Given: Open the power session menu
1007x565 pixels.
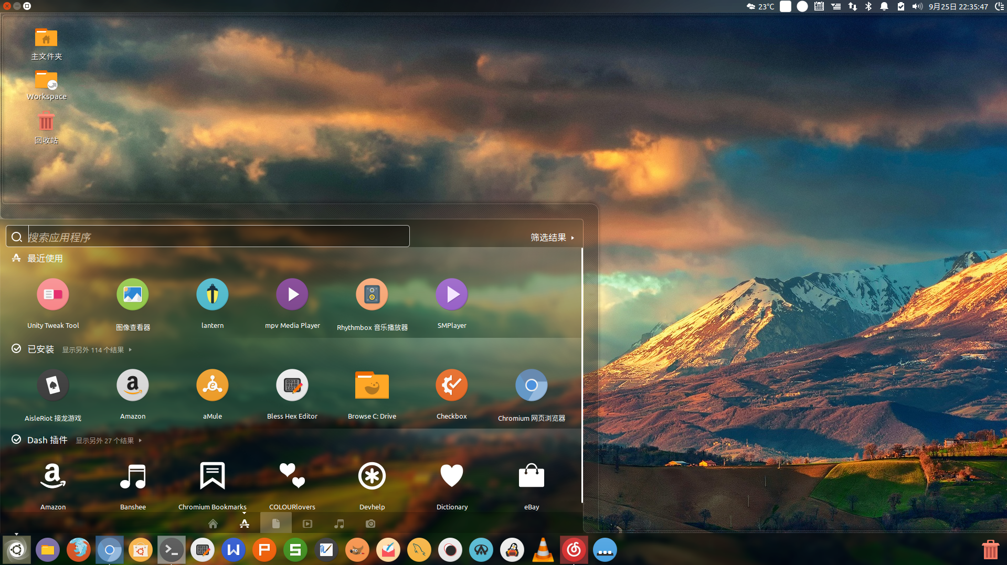Looking at the screenshot, I should pos(999,6).
